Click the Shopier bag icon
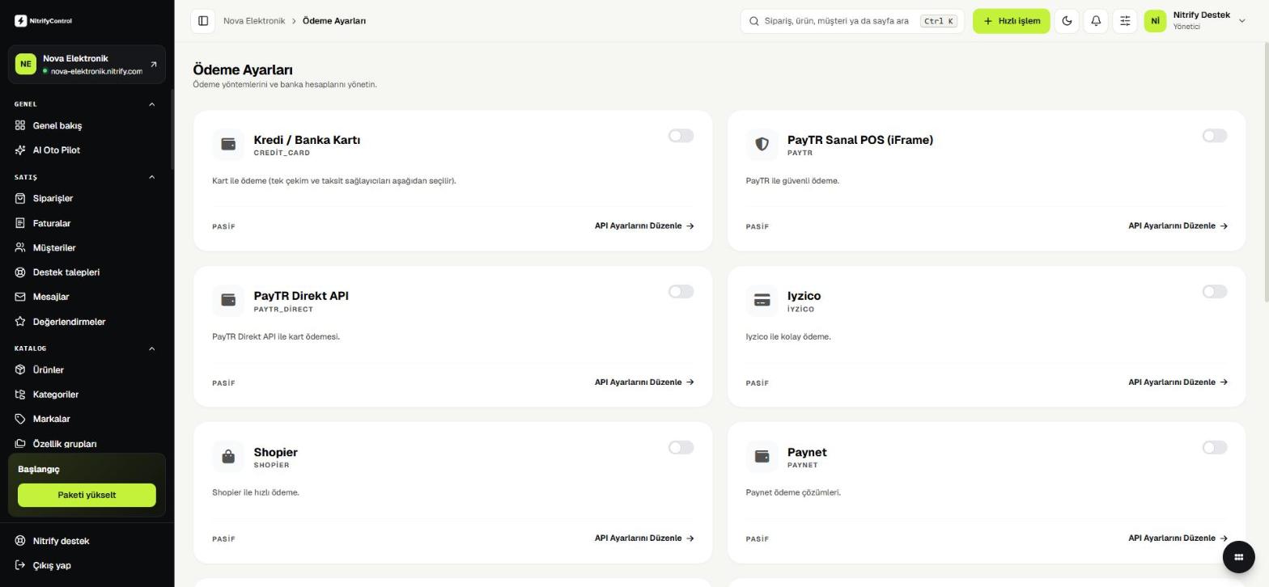 [228, 457]
